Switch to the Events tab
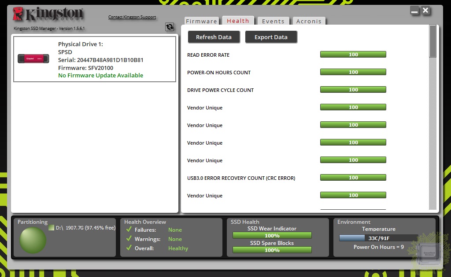The image size is (451, 277). click(273, 21)
